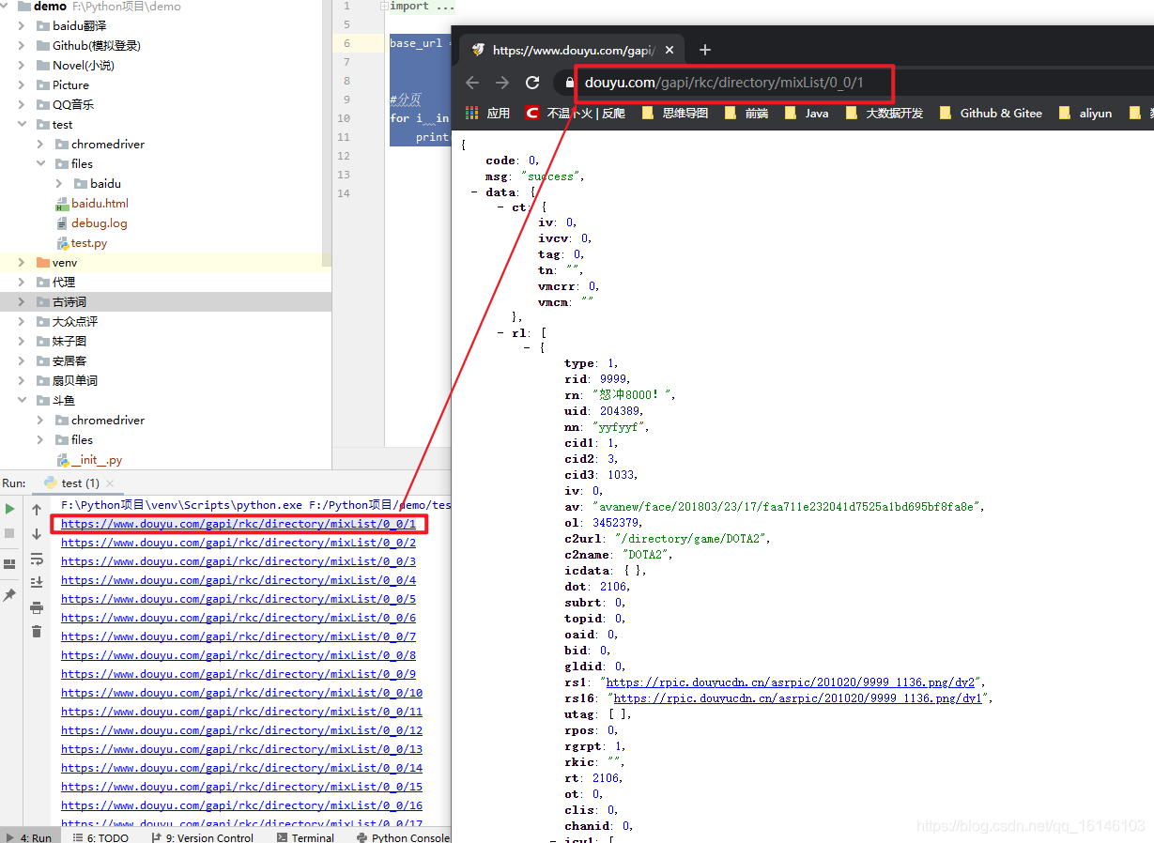The width and height of the screenshot is (1154, 843).
Task: Click the lock icon in address bar
Action: click(x=569, y=83)
